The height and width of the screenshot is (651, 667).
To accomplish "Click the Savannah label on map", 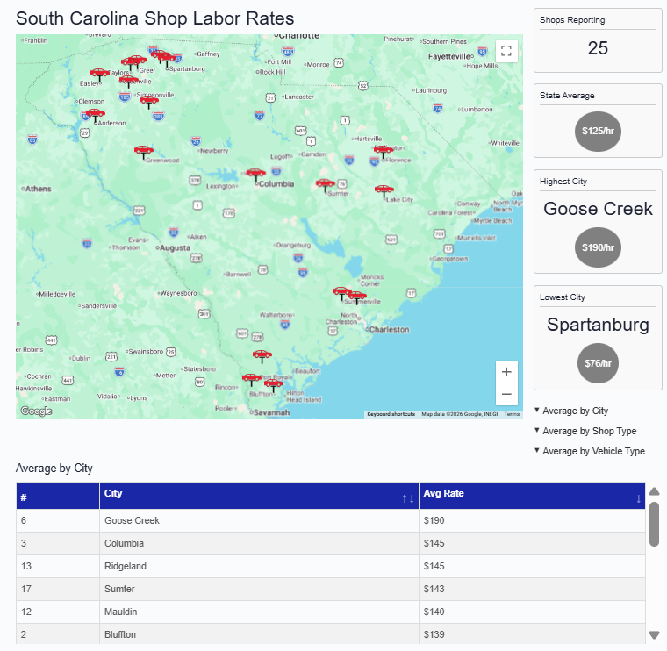I will (x=271, y=412).
